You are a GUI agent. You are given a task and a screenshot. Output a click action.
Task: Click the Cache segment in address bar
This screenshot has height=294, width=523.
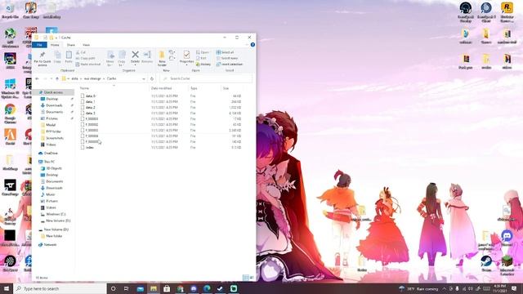tap(111, 78)
